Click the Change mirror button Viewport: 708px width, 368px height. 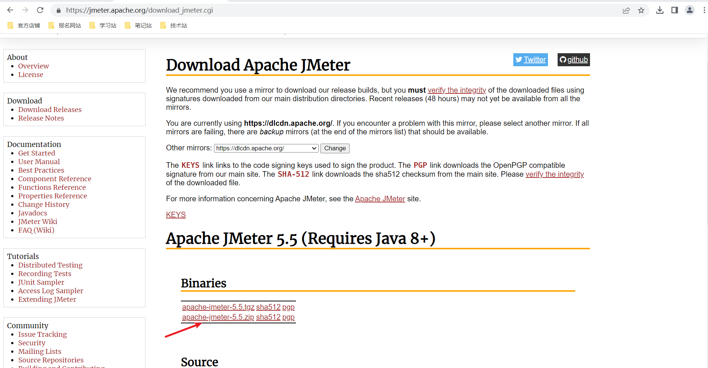pyautogui.click(x=335, y=148)
